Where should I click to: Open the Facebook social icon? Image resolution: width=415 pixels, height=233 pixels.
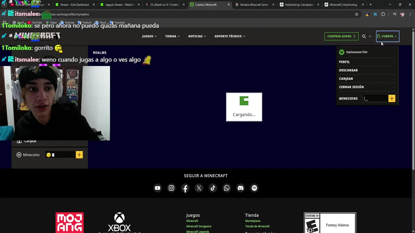[x=185, y=188]
